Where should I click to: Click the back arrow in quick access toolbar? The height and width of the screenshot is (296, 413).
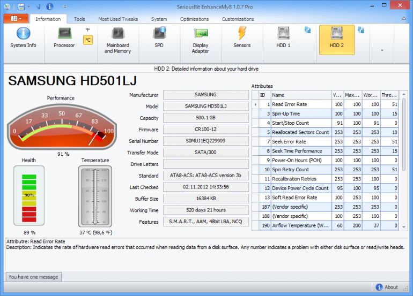coord(38,6)
